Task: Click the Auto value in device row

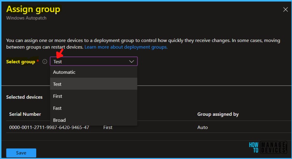Action: coord(202,127)
